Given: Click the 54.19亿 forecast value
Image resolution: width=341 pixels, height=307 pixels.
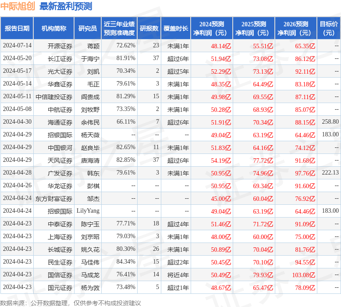Looking at the screenshot, I should point(221,161).
